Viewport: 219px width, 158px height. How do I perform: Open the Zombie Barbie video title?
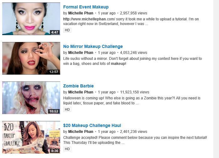(78, 86)
